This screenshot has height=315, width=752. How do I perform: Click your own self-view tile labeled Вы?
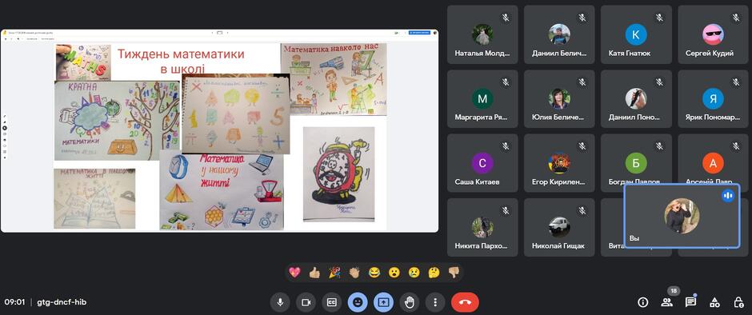tap(682, 216)
